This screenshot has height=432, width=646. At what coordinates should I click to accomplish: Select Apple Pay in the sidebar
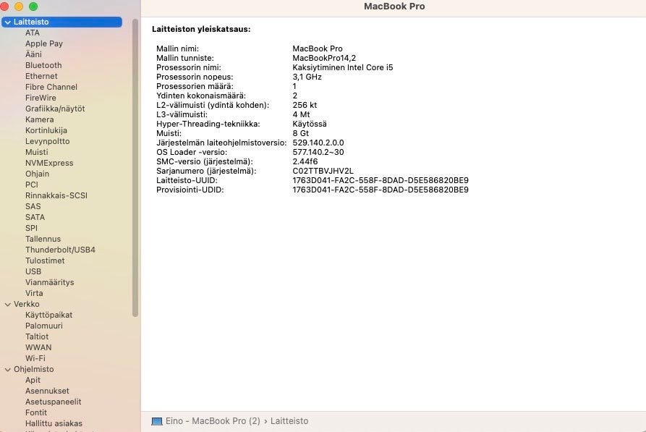tap(44, 43)
